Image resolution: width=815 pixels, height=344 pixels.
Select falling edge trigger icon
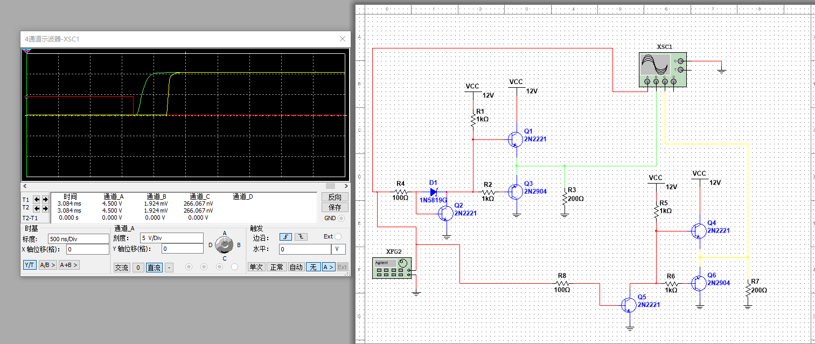300,237
